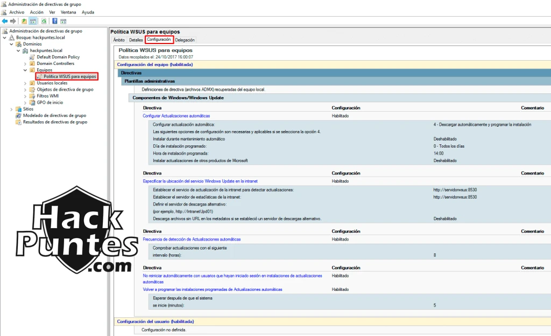Open the No reiniciar automáticamente policy link
The height and width of the screenshot is (336, 551).
[x=232, y=279]
